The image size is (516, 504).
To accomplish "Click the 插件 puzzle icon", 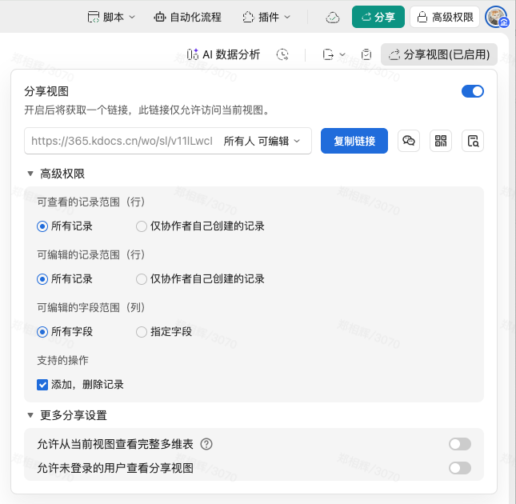I will (249, 17).
